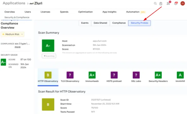This screenshot has width=187, height=114.
Task: Go to the Licenses tab
Action: click(45, 12)
